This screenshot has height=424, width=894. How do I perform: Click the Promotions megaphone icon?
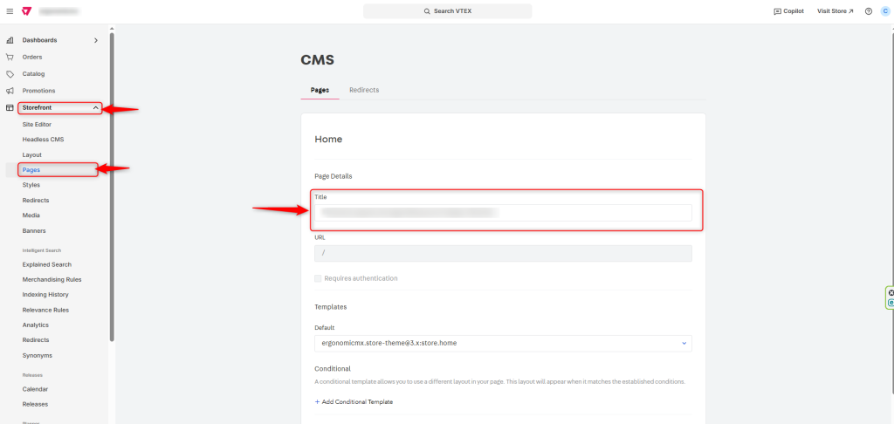click(10, 91)
